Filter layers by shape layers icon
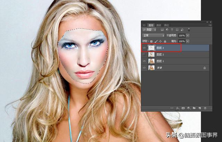The width and height of the screenshot is (222, 142). (177, 30)
